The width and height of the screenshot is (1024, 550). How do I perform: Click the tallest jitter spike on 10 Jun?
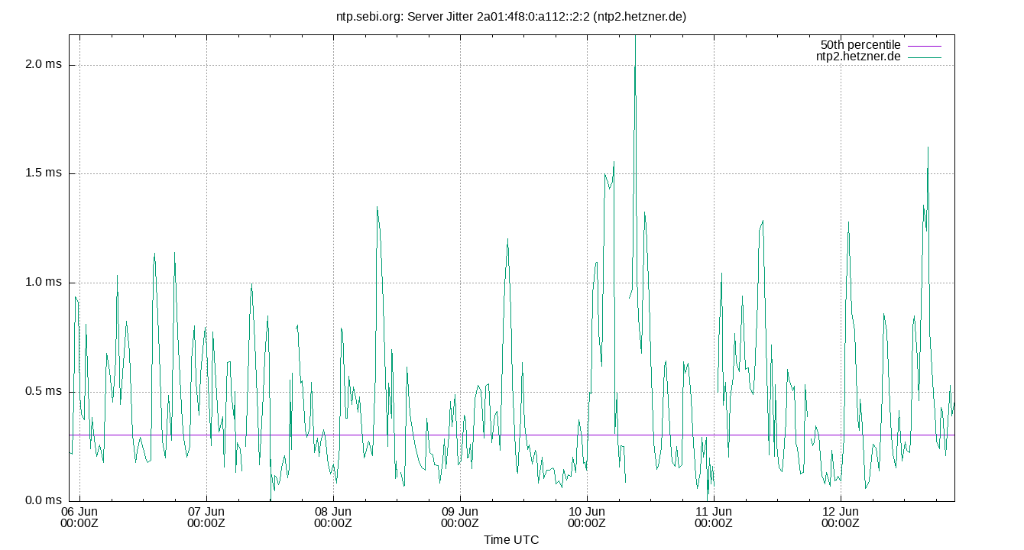point(635,46)
